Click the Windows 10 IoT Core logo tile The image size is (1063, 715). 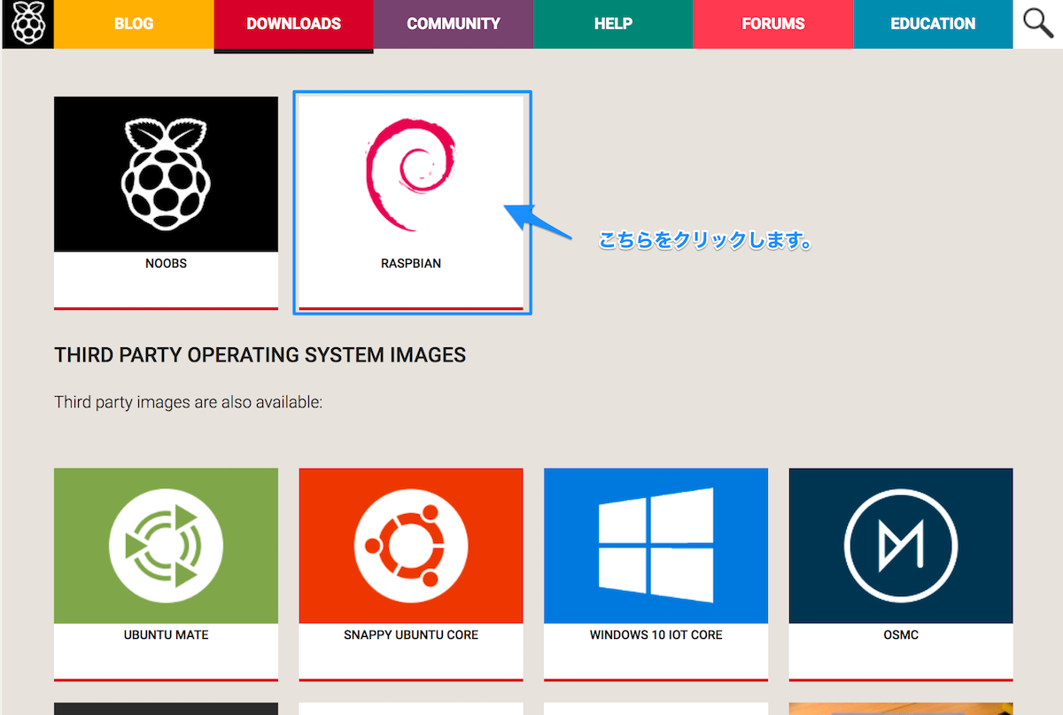point(656,546)
